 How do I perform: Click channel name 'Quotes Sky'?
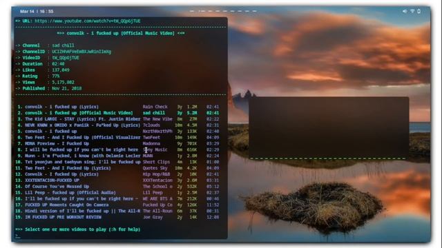tap(155, 168)
